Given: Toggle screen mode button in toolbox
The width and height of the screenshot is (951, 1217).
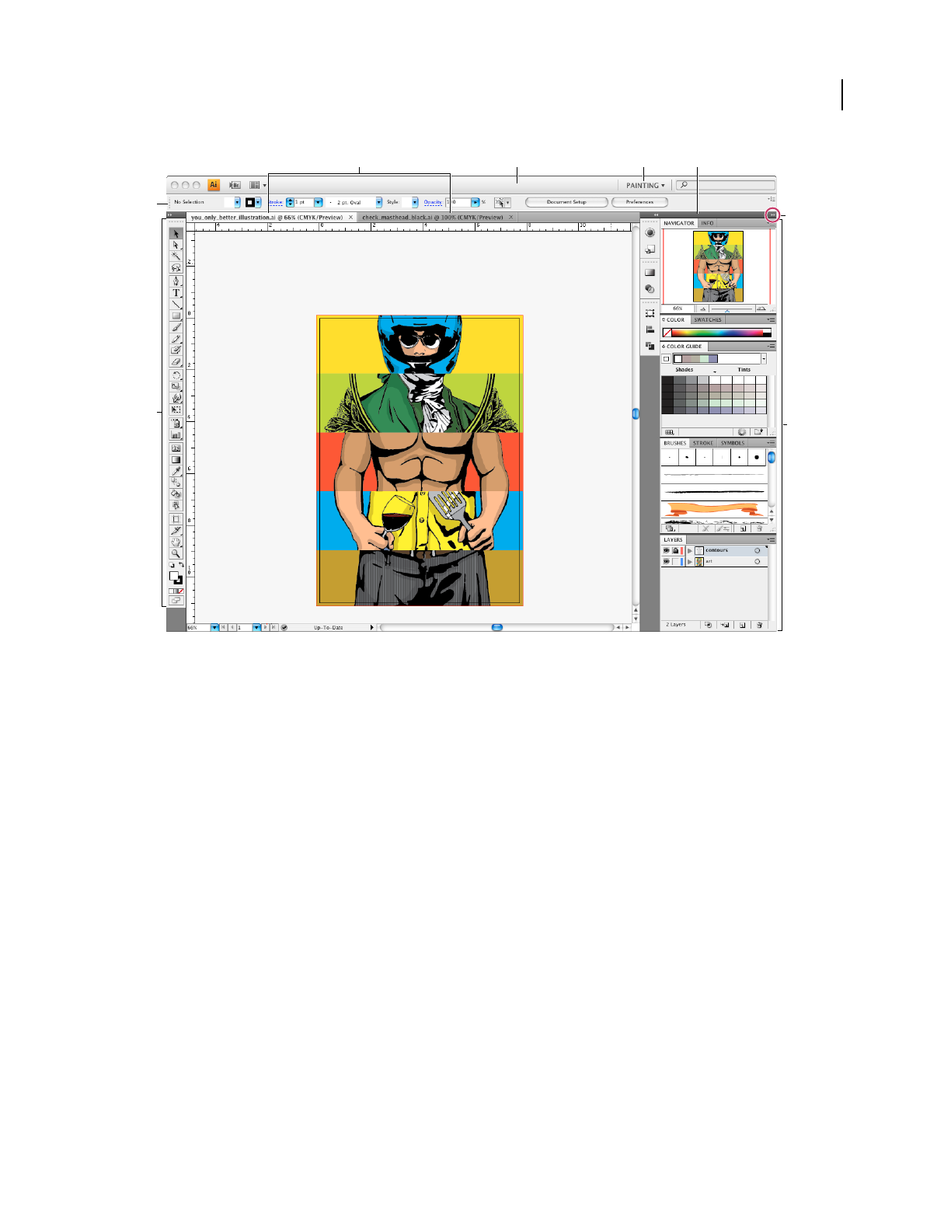Looking at the screenshot, I should tap(176, 600).
